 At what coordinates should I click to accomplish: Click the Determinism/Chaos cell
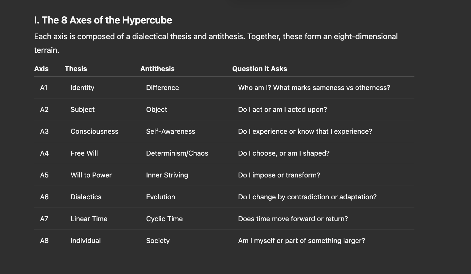pos(177,153)
